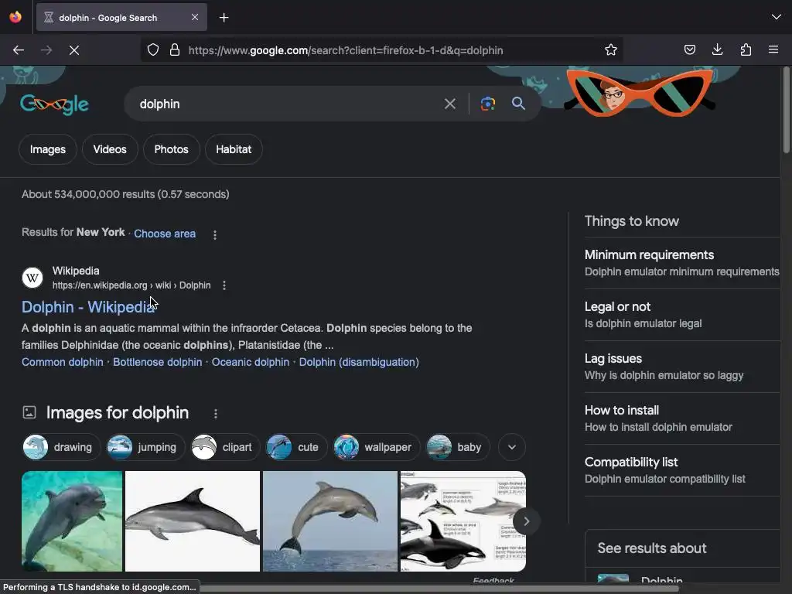Click the results count text
The image size is (792, 594).
click(x=125, y=194)
